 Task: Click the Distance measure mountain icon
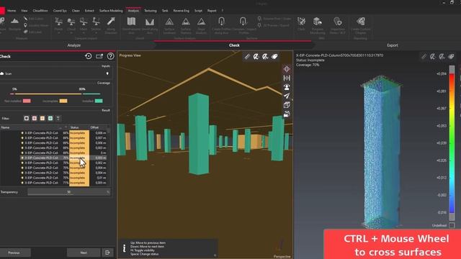point(14,22)
